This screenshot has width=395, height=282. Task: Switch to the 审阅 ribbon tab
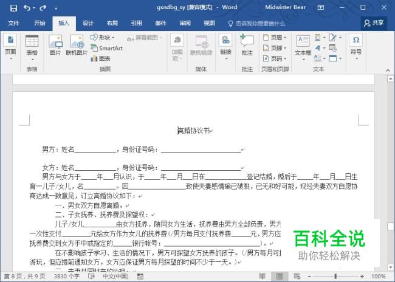(x=185, y=23)
